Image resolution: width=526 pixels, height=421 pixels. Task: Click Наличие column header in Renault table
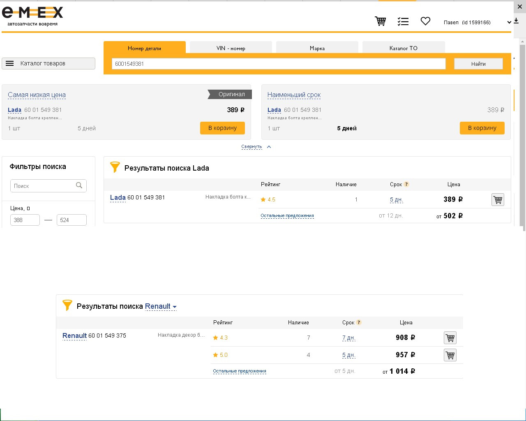tap(298, 322)
